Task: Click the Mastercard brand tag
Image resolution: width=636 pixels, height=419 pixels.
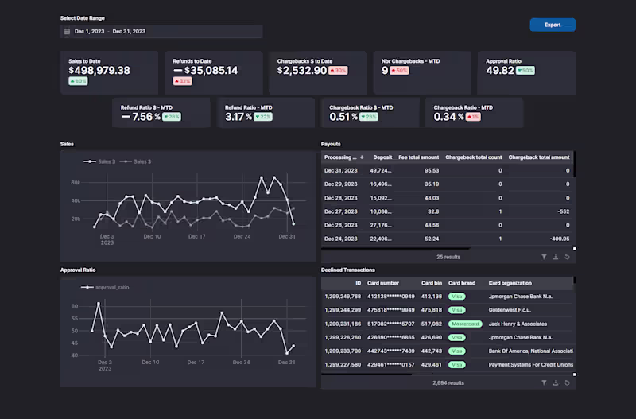Action: coord(465,324)
